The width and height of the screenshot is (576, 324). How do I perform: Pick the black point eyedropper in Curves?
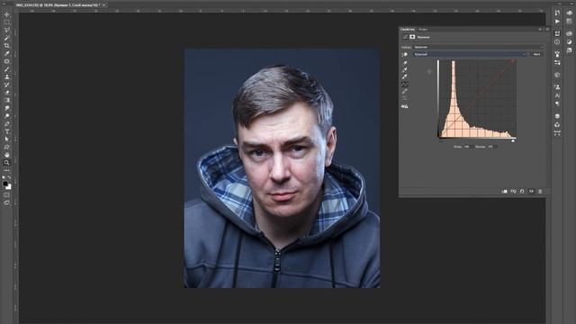[405, 63]
